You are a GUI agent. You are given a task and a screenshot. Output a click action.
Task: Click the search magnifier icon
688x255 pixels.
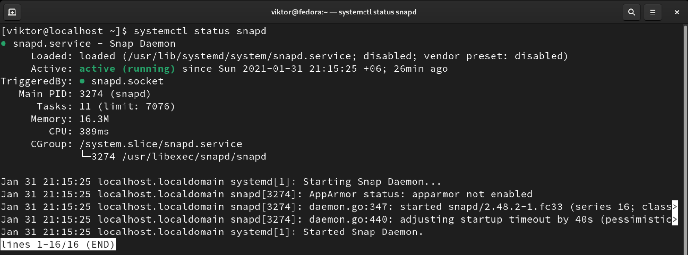coord(631,12)
